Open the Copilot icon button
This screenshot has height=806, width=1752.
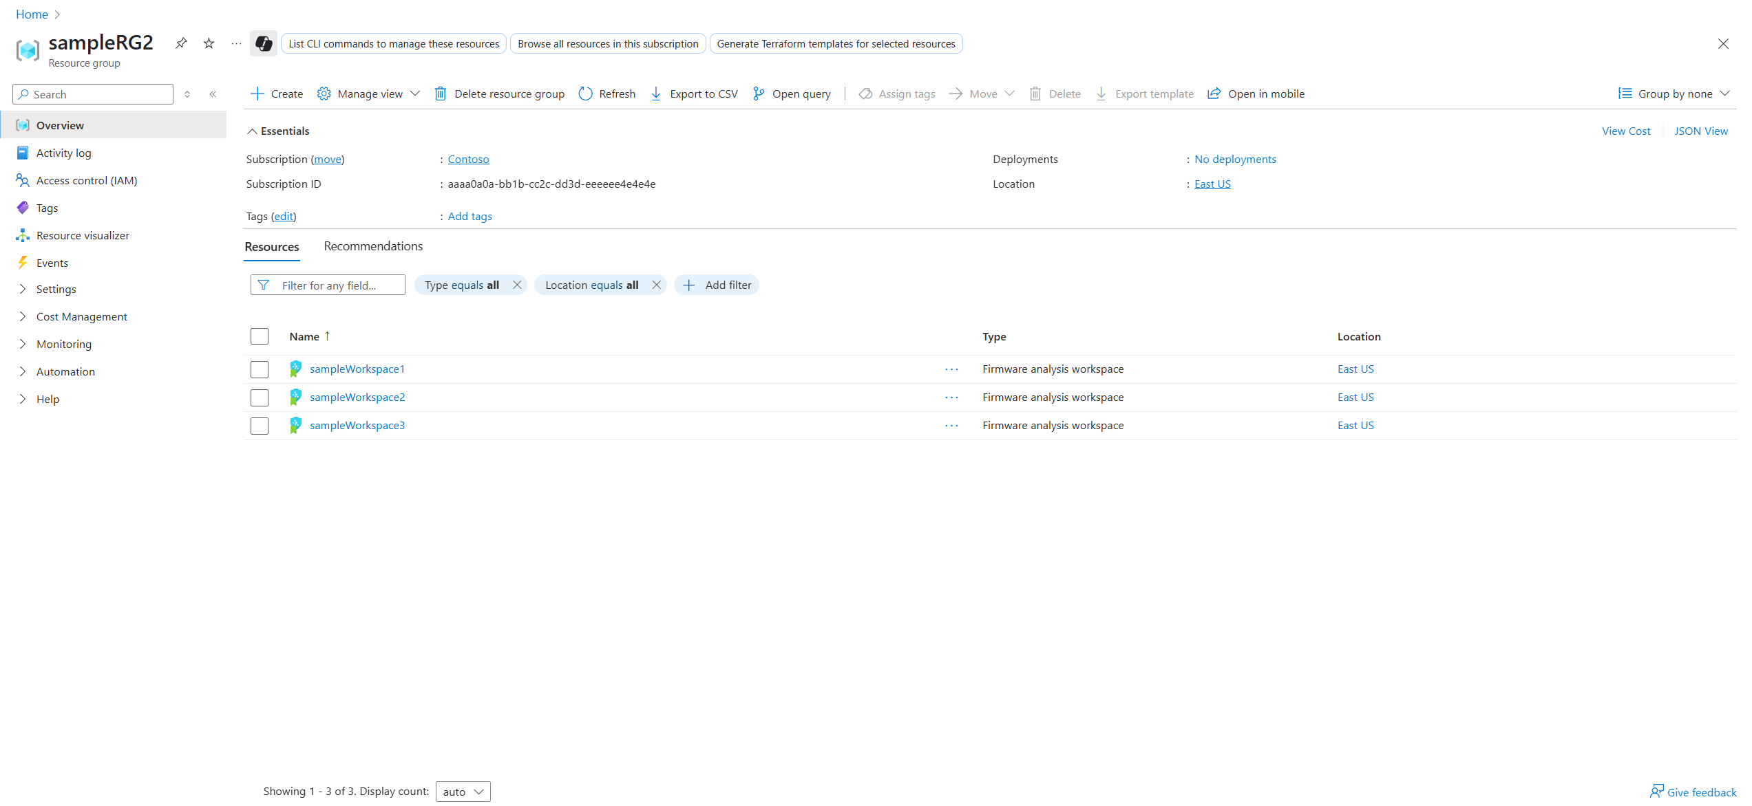click(x=263, y=43)
